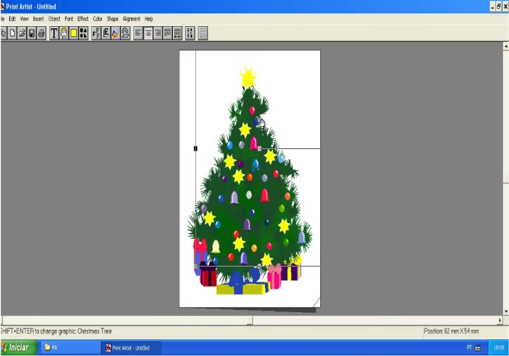Viewport: 509px width, 356px height.
Task: Click the horizontal scrollbar thumb
Action: coord(250,321)
